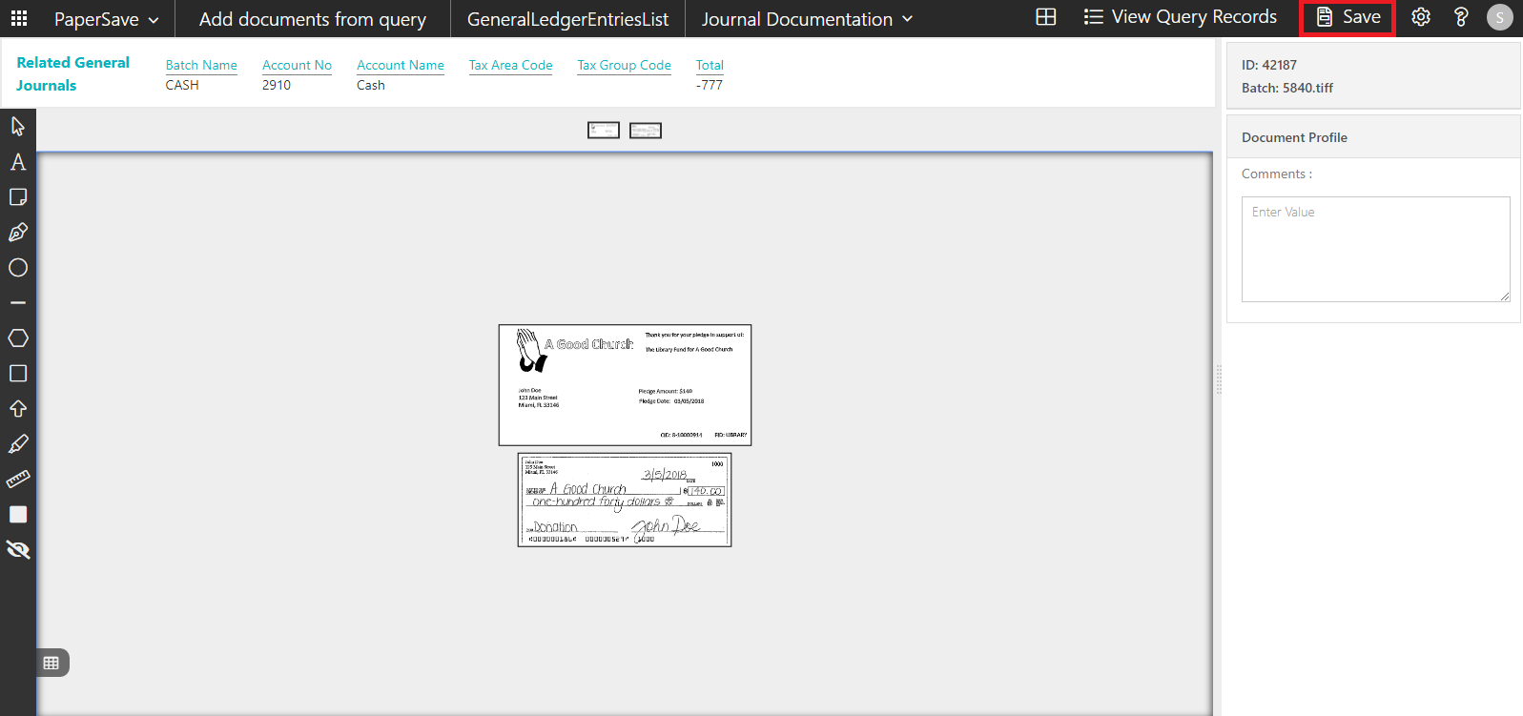Select the ruler measurement tool

(x=17, y=480)
